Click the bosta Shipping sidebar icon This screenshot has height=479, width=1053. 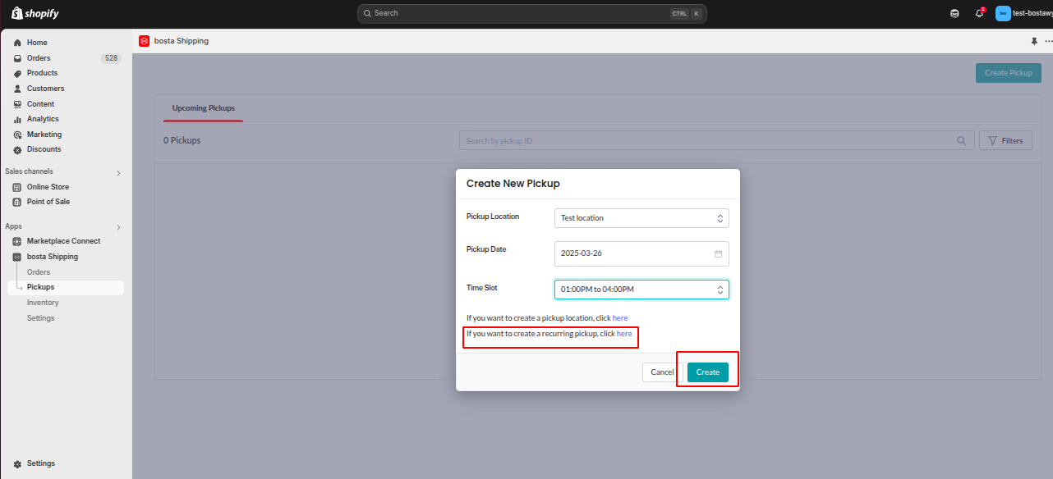pos(17,257)
